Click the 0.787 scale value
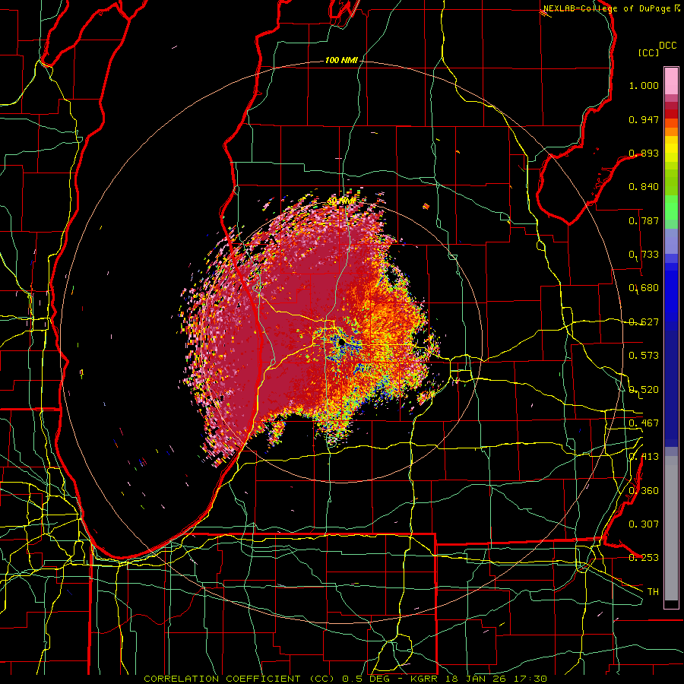 click(x=644, y=220)
